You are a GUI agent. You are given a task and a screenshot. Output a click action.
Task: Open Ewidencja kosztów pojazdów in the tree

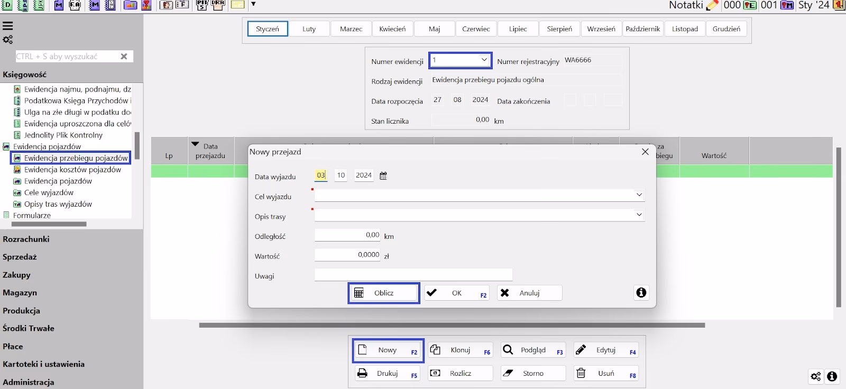[x=72, y=170]
